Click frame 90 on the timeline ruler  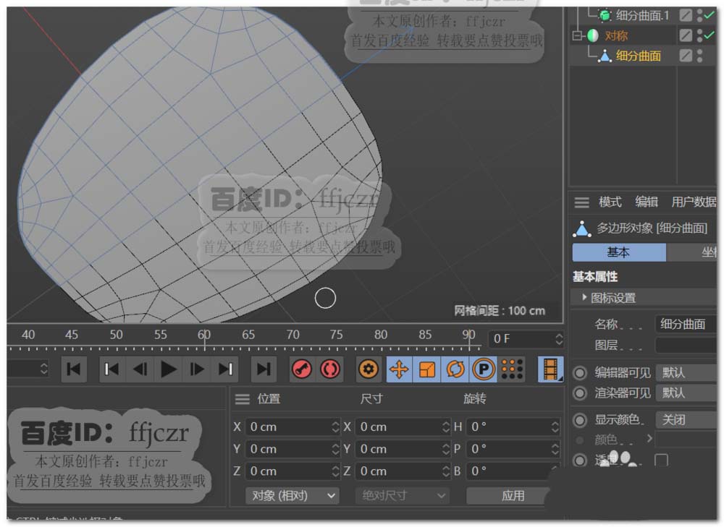[468, 335]
